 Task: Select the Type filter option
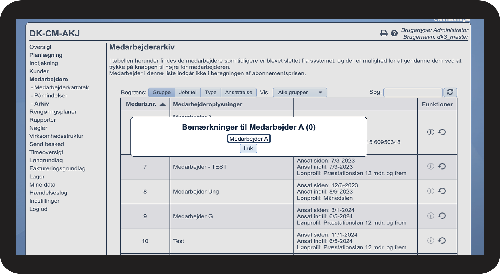pyautogui.click(x=211, y=92)
